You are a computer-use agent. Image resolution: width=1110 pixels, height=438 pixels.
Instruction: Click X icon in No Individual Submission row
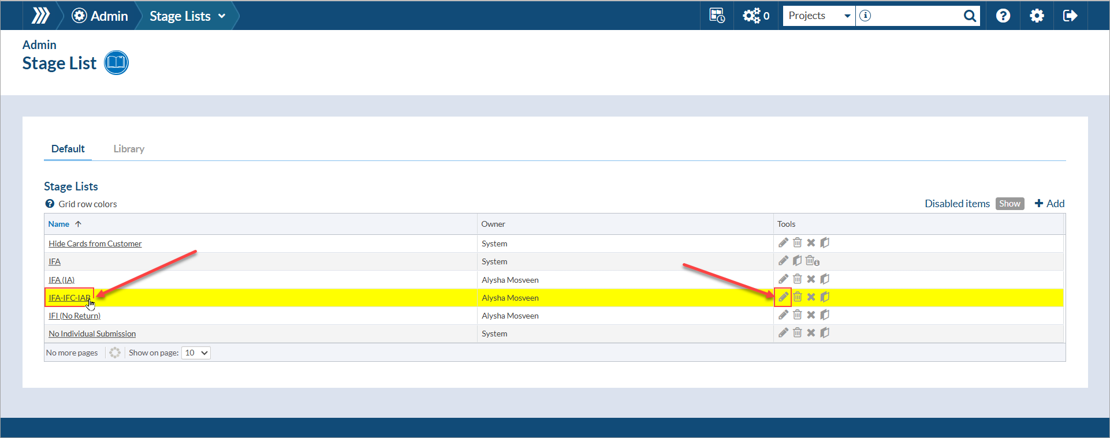(811, 333)
